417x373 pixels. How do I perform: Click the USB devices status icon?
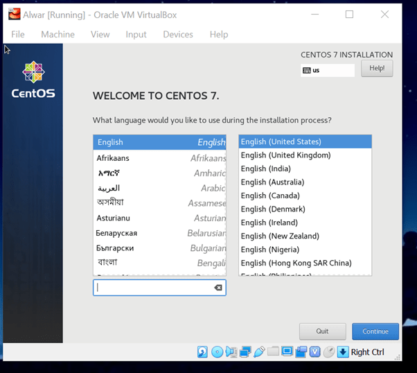[x=259, y=352]
